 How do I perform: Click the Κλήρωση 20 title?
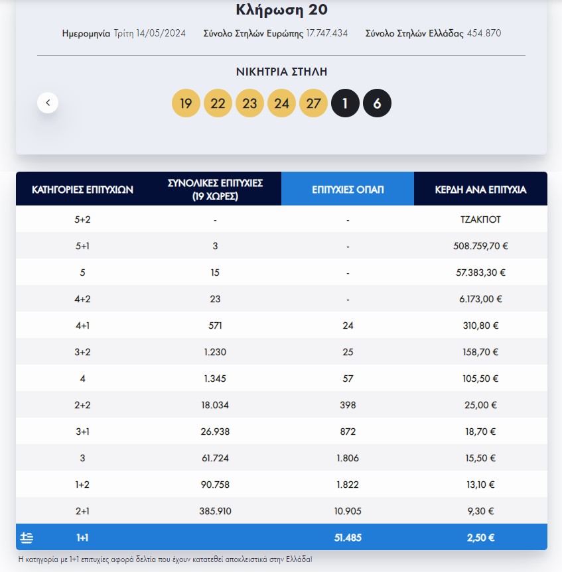pyautogui.click(x=281, y=10)
